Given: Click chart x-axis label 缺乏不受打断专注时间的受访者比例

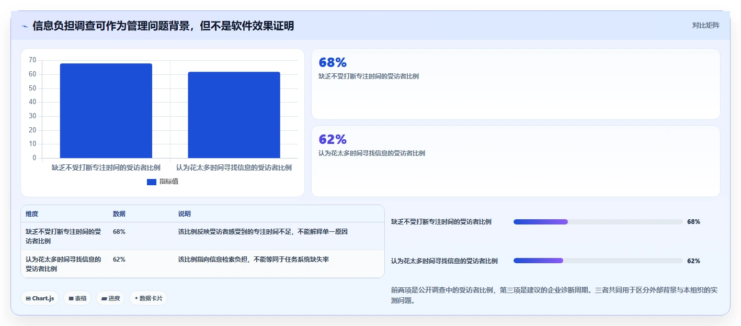Looking at the screenshot, I should pos(106,168).
